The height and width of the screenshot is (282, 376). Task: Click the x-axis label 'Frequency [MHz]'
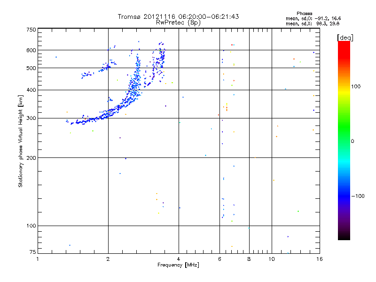pyautogui.click(x=178, y=265)
